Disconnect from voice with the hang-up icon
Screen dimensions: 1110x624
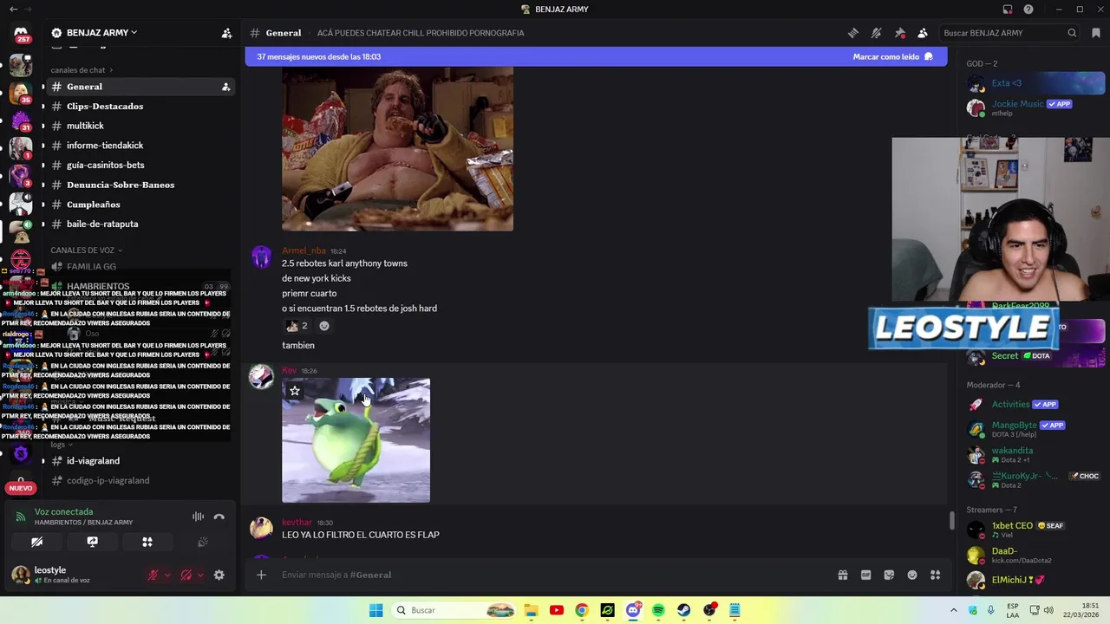(219, 517)
